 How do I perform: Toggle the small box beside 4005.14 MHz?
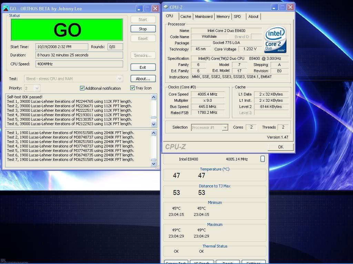pos(262,159)
